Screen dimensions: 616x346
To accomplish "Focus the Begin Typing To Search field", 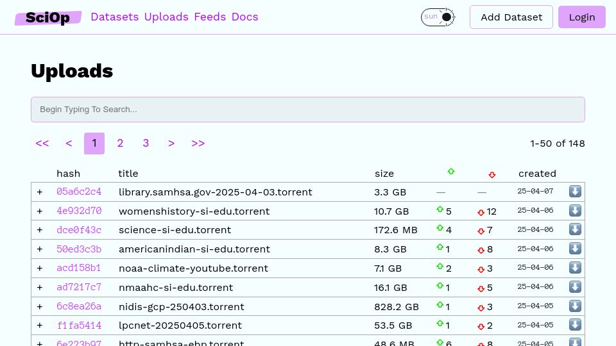I will [308, 110].
